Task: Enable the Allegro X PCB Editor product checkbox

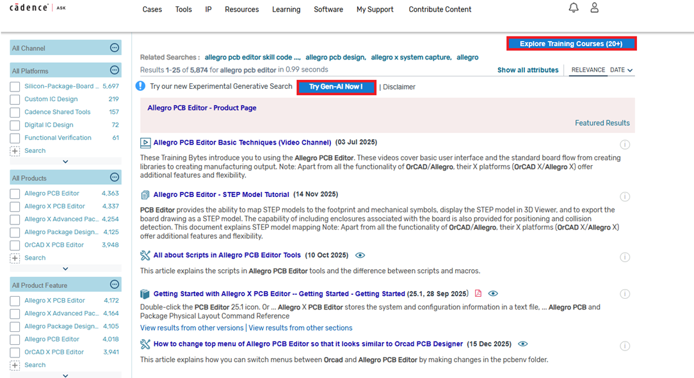Action: coord(15,207)
